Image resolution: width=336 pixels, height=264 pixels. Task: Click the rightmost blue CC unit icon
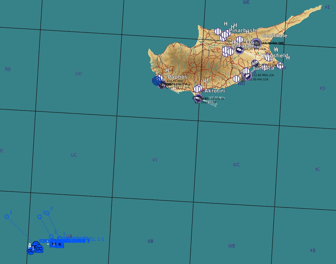[x=39, y=249]
